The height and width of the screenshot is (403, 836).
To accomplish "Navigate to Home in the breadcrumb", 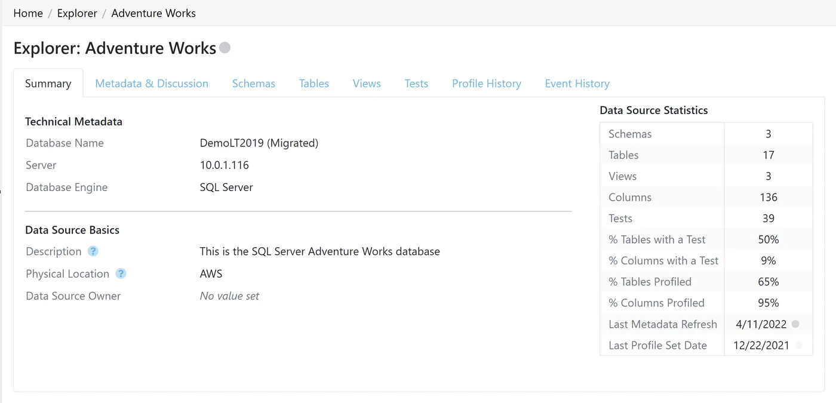I will [x=28, y=13].
